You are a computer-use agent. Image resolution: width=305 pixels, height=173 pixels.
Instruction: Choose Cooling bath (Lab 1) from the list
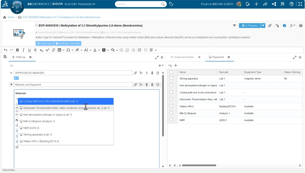click(66, 101)
